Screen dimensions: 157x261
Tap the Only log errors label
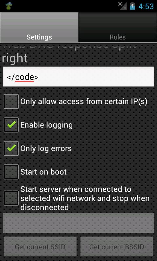click(46, 149)
